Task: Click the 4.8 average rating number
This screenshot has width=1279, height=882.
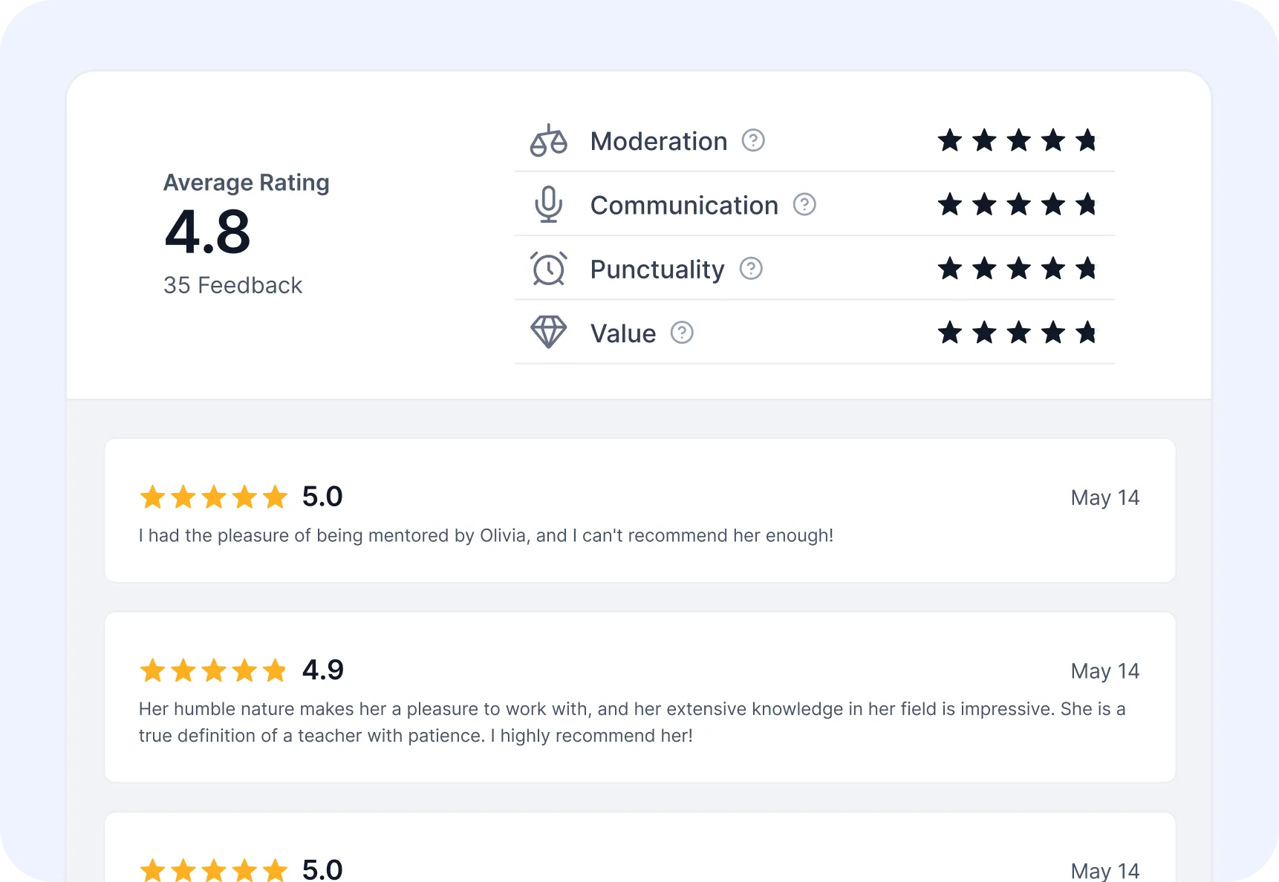Action: coord(208,232)
